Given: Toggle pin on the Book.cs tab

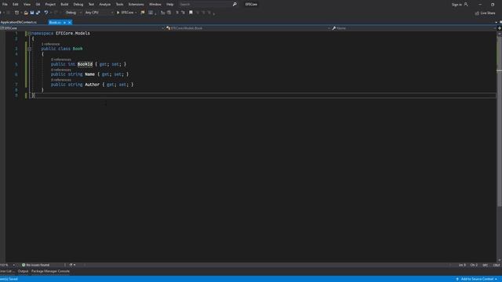Looking at the screenshot, I should [x=64, y=23].
